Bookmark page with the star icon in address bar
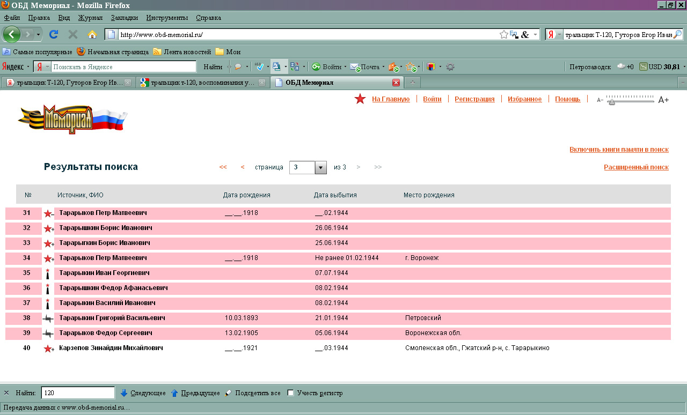Screen dimensions: 687x415 (x=503, y=34)
